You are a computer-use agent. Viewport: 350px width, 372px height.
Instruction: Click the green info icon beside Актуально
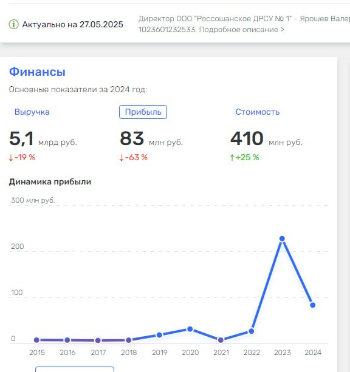pos(13,24)
